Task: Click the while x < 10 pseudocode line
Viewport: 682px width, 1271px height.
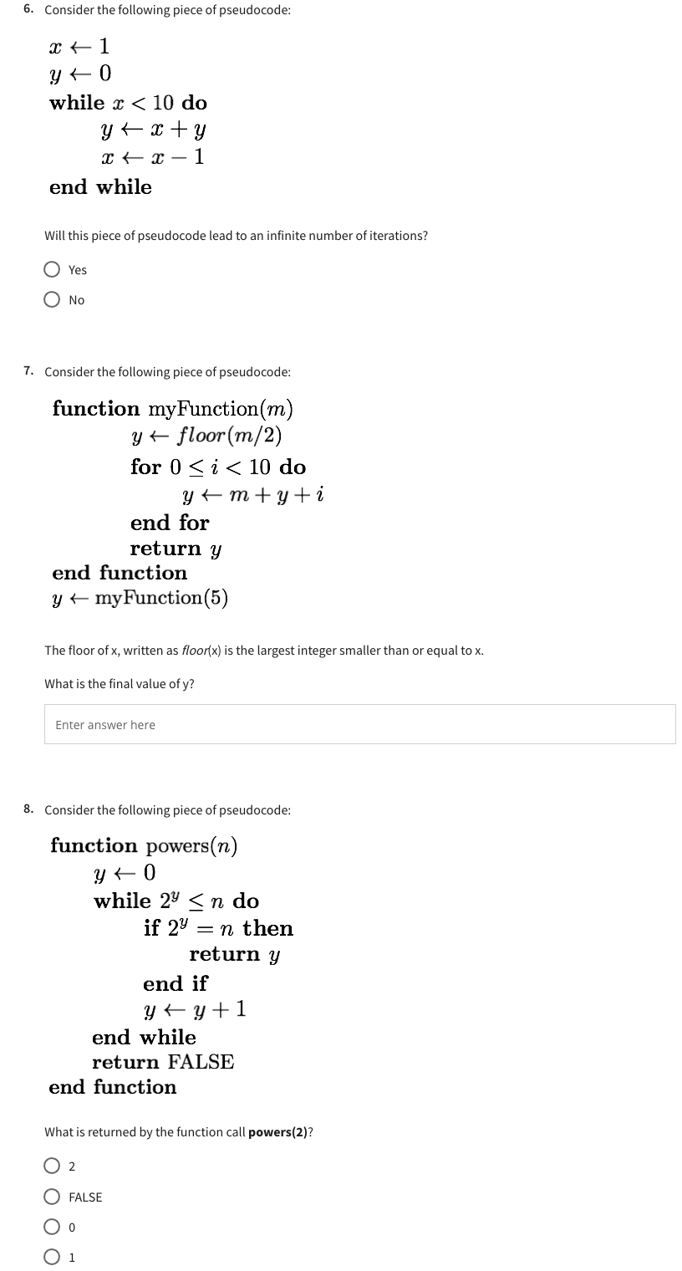Action: point(127,103)
